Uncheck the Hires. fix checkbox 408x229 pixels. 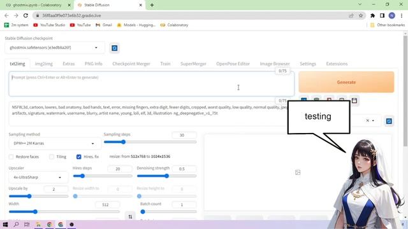pos(79,156)
